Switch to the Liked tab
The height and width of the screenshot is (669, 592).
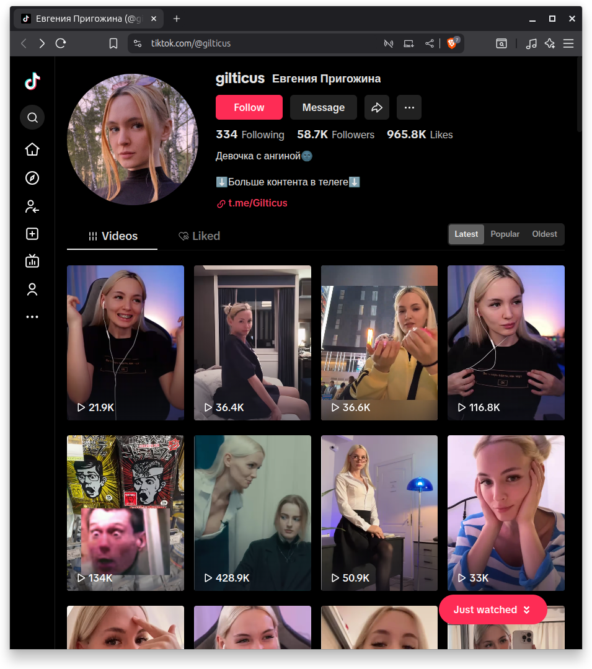[199, 236]
